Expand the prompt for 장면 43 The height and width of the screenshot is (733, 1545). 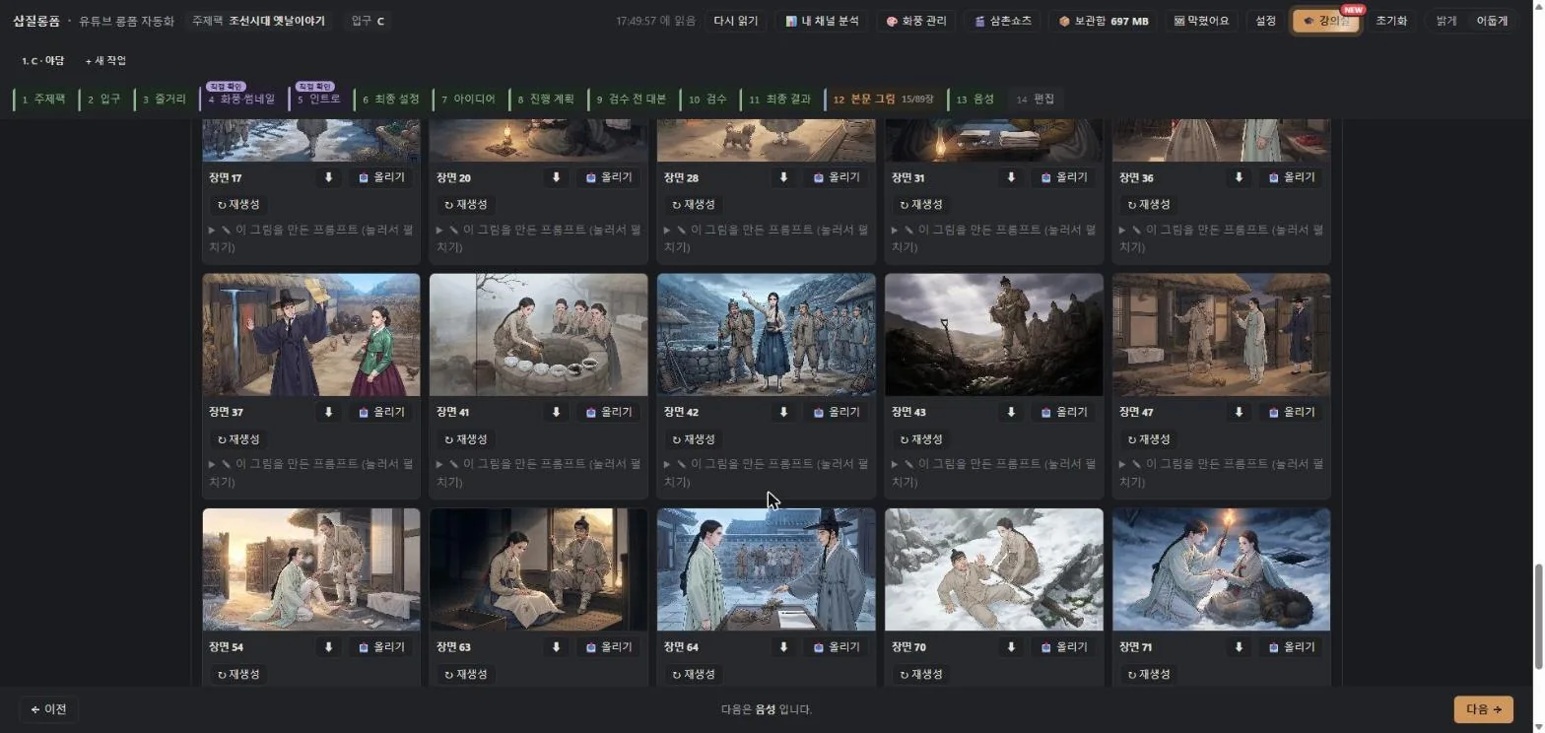point(993,473)
